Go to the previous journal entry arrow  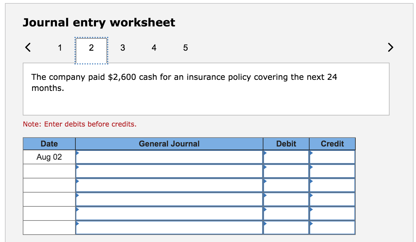tap(28, 48)
